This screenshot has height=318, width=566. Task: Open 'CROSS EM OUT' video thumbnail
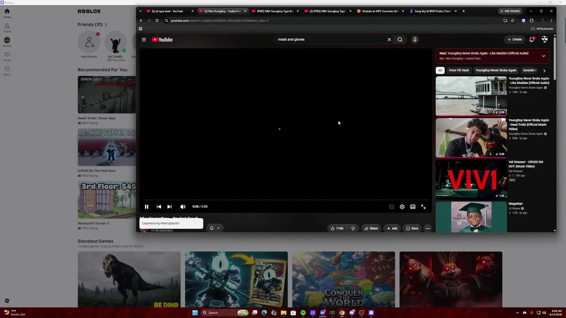(x=471, y=180)
